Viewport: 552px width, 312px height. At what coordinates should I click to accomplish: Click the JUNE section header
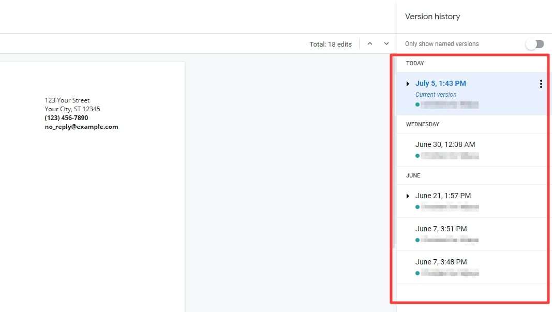click(413, 175)
